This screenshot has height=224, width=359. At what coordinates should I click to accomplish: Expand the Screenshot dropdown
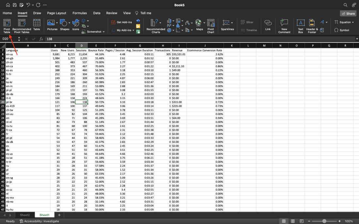point(104,32)
